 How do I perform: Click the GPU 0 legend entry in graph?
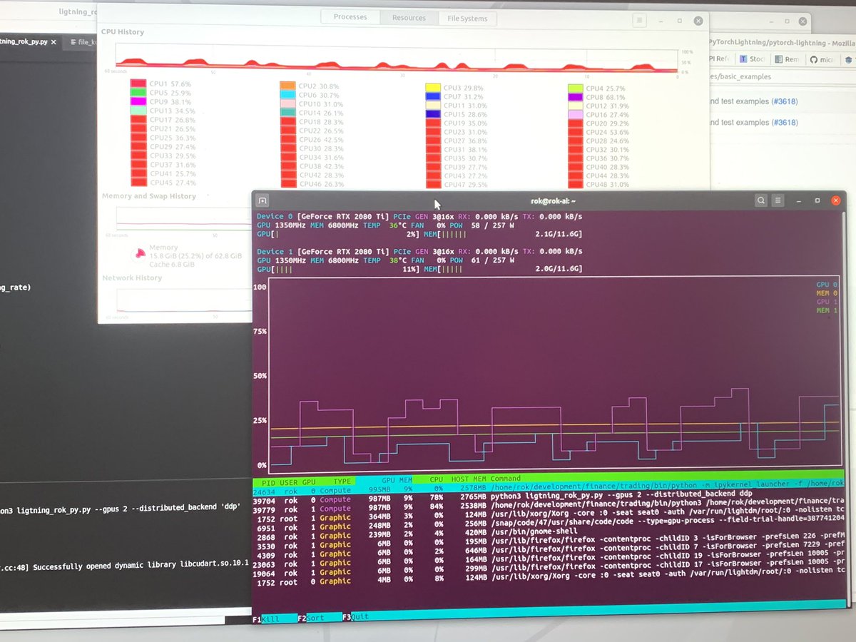[827, 285]
